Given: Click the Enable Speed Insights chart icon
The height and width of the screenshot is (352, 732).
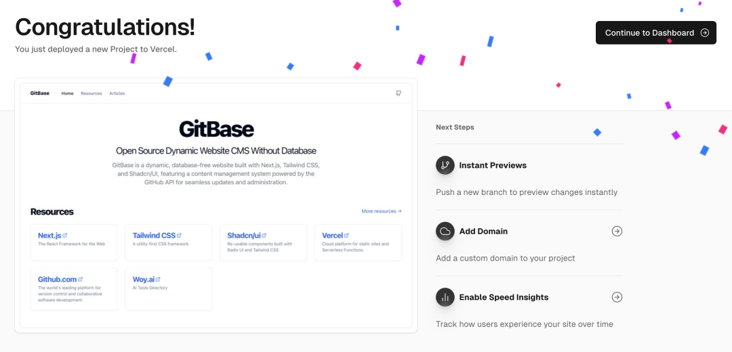Looking at the screenshot, I should [445, 297].
